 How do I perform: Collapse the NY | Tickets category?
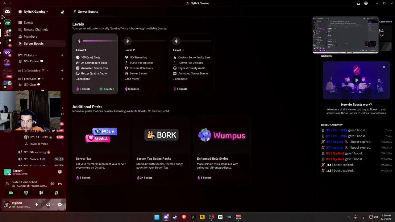pos(27,55)
